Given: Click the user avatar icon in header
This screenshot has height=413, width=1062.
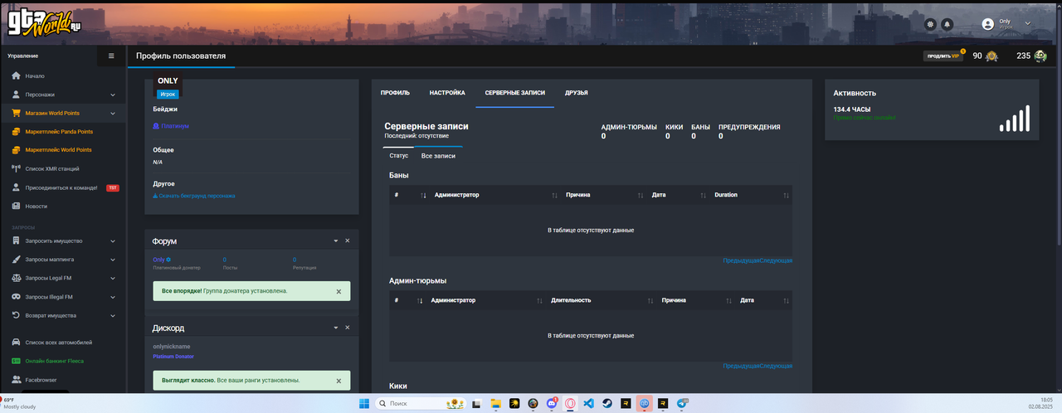Looking at the screenshot, I should point(987,25).
